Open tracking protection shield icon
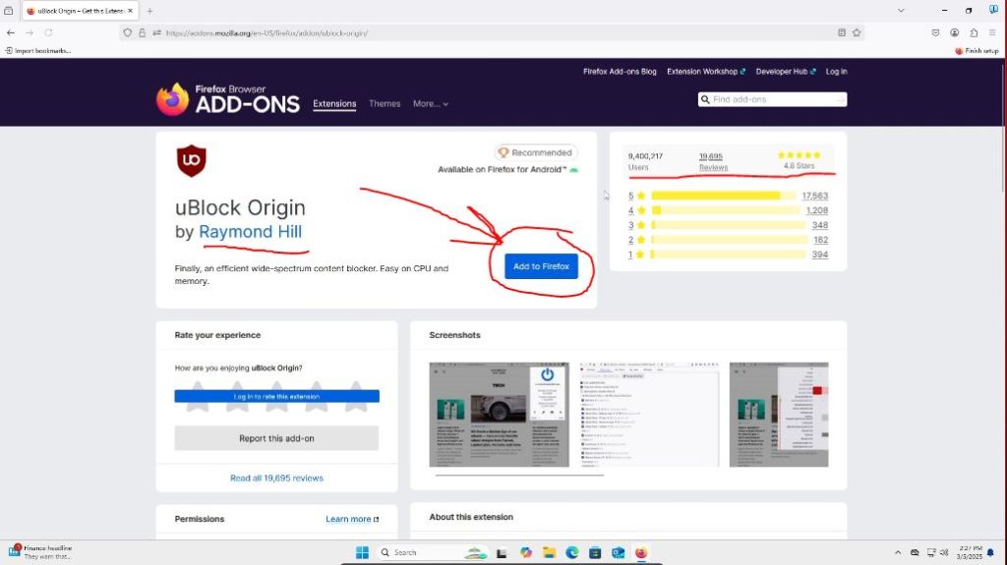Viewport: 1007px width, 565px height. coord(127,32)
